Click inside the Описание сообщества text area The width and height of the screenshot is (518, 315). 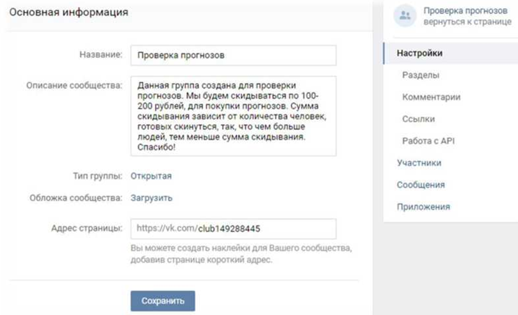[x=233, y=116]
